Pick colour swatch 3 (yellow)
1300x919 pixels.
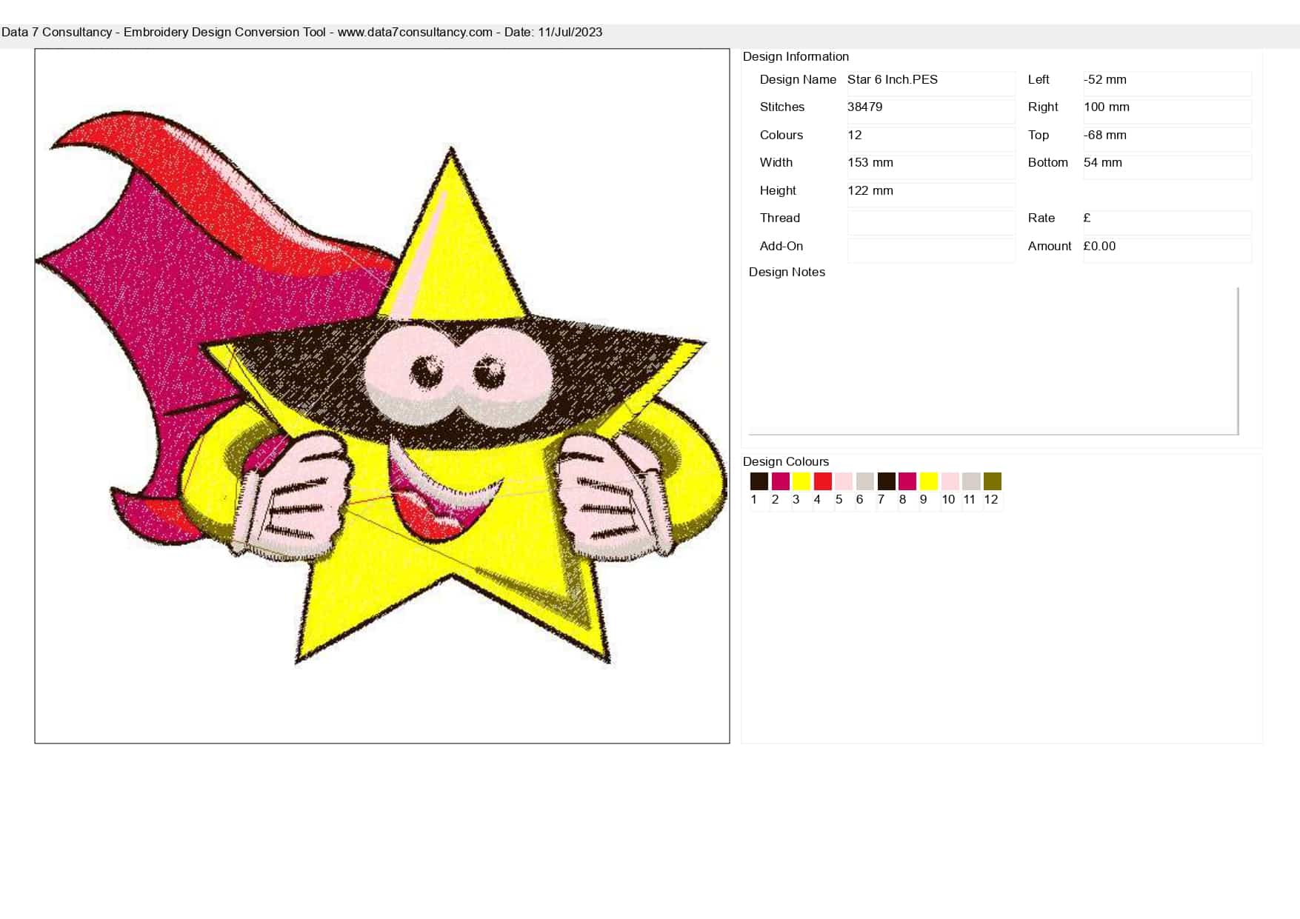click(x=801, y=481)
